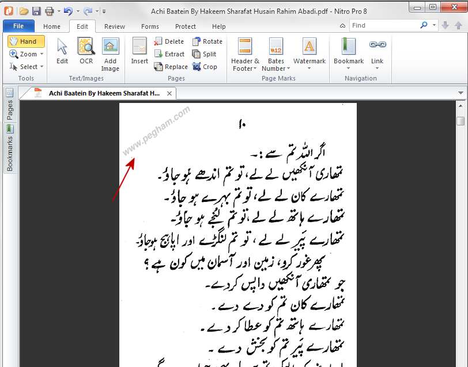This screenshot has width=468, height=367.
Task: Toggle the Bookmarks side panel
Action: click(x=9, y=154)
